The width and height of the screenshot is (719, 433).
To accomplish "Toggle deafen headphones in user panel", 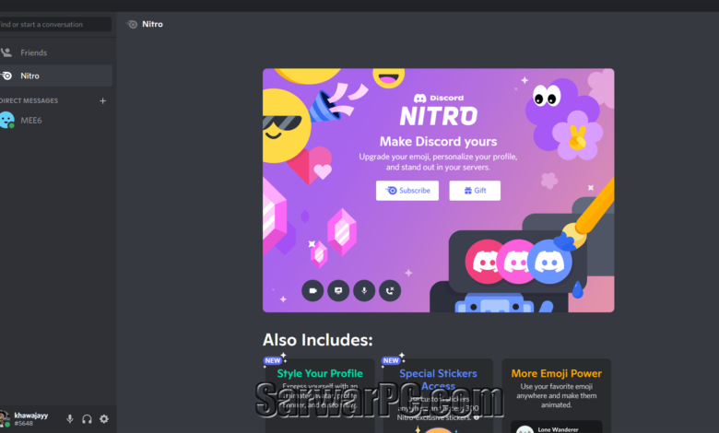I will (x=87, y=419).
